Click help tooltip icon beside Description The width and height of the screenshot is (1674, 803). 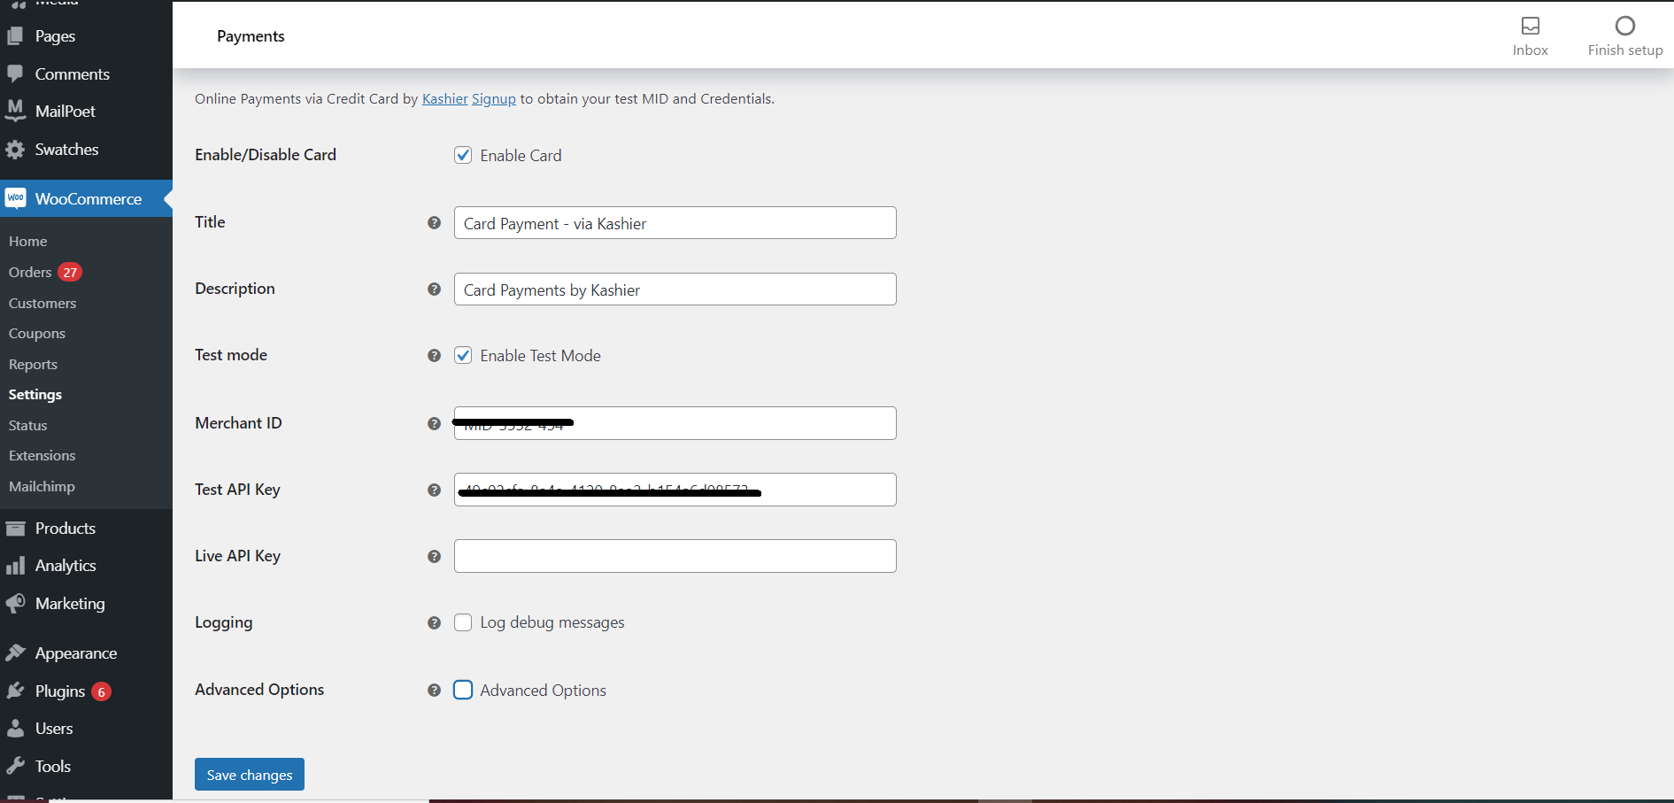click(434, 290)
